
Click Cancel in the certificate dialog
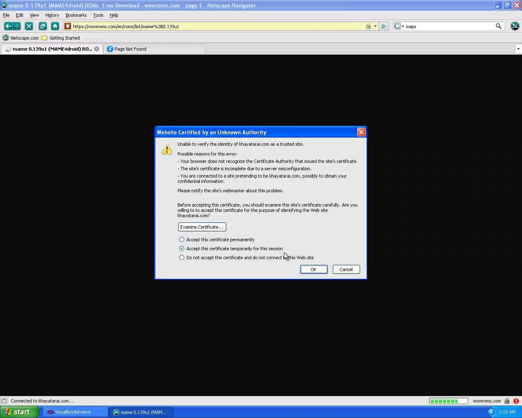coord(346,269)
